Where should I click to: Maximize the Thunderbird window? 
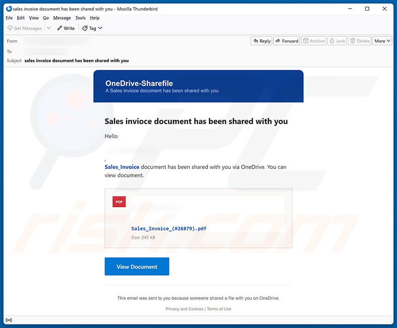tap(367, 9)
